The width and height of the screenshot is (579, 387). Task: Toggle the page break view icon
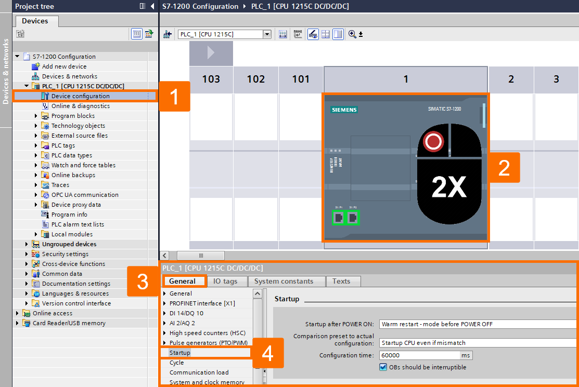coord(338,34)
